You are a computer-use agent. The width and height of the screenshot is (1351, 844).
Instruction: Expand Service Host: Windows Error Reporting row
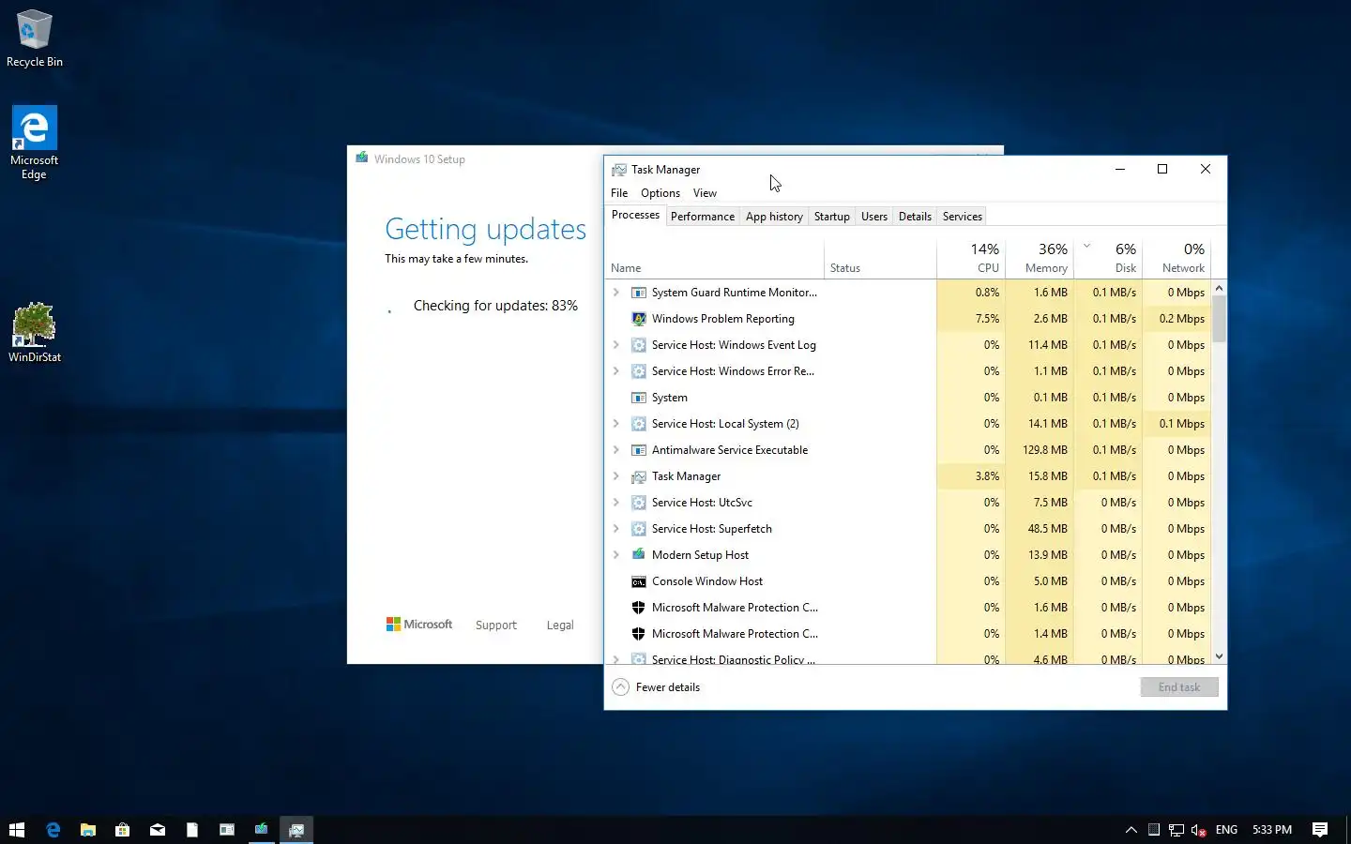(x=616, y=371)
